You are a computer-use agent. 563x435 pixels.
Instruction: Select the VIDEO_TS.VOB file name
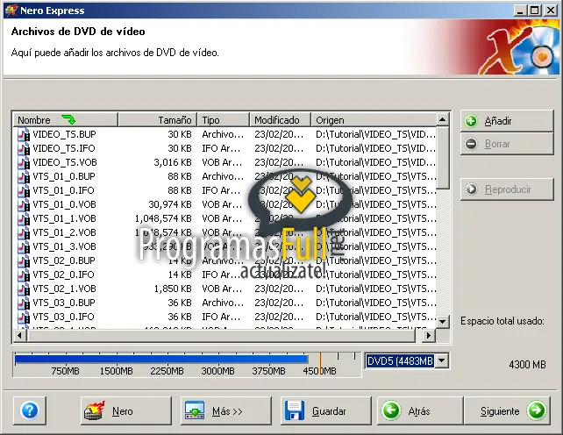click(x=65, y=162)
